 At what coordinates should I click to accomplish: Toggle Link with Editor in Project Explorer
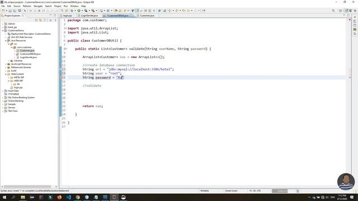(x=40, y=20)
